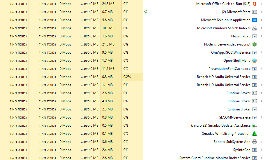Click the Runtime Broker icon in the 4.0 MB row

pyautogui.click(x=254, y=101)
